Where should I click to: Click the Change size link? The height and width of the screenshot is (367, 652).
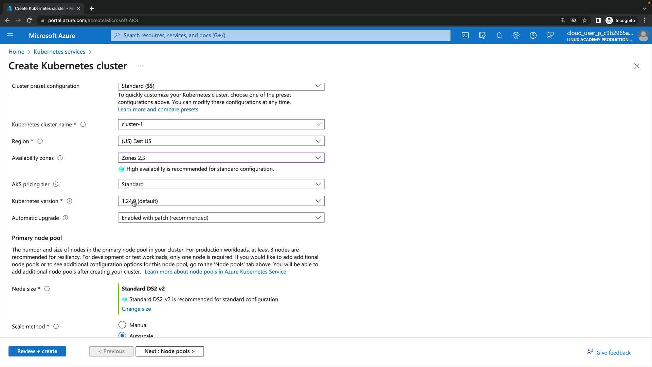click(136, 309)
